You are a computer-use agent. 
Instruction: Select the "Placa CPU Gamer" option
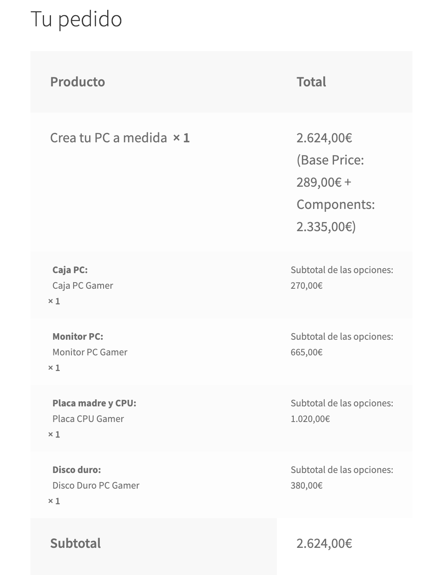pyautogui.click(x=88, y=419)
